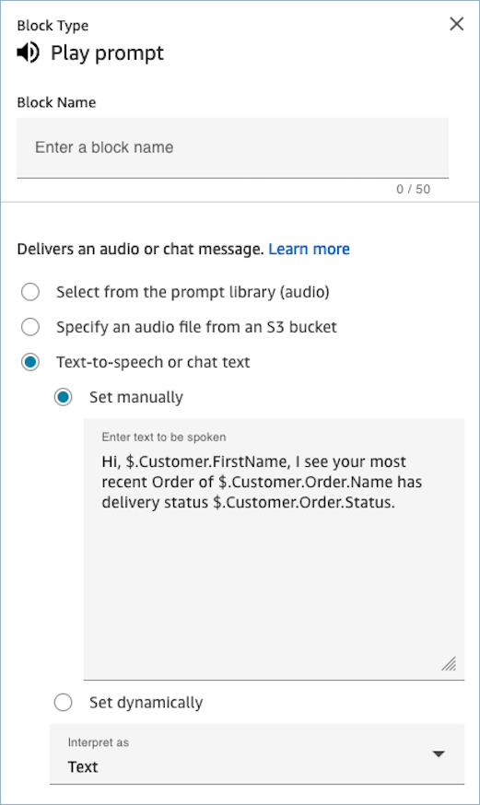Open the 'Interpret as' dropdown
The image size is (480, 805).
pyautogui.click(x=257, y=754)
